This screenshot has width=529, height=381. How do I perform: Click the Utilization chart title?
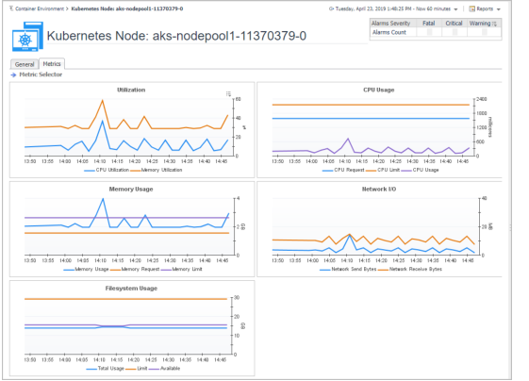tap(131, 91)
